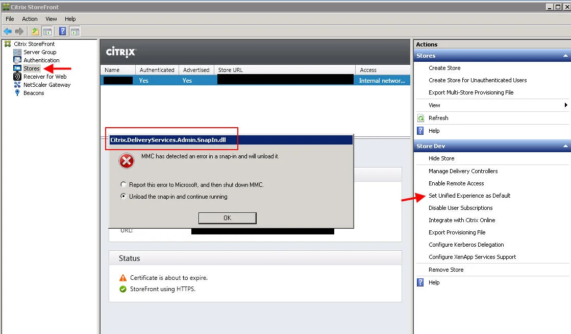Click Create Store action
This screenshot has width=571, height=334.
(x=444, y=68)
